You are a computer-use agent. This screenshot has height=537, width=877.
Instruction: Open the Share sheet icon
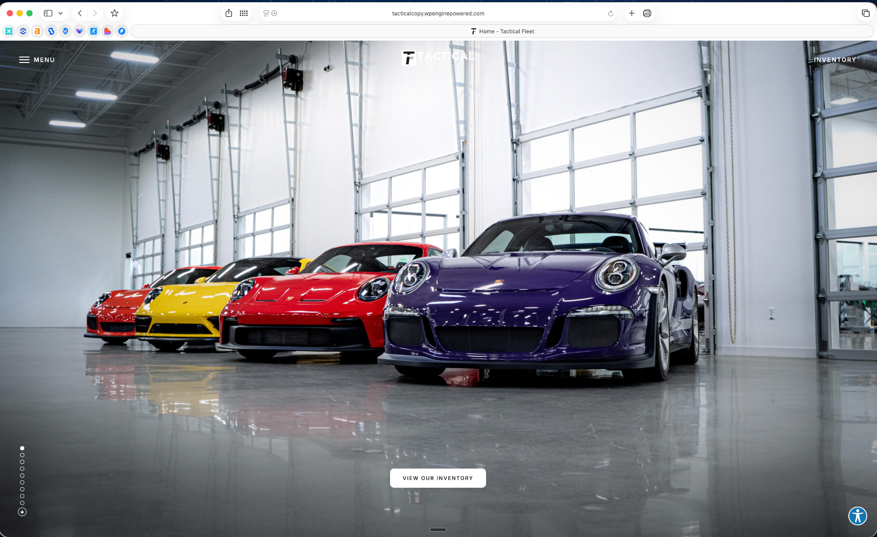pos(229,13)
